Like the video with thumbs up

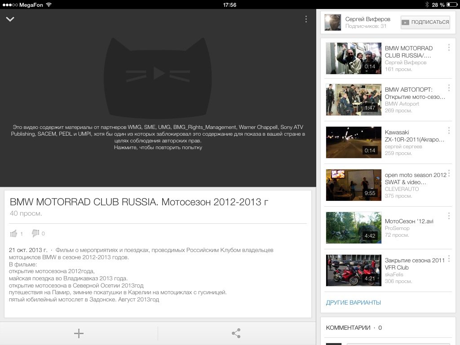click(14, 234)
